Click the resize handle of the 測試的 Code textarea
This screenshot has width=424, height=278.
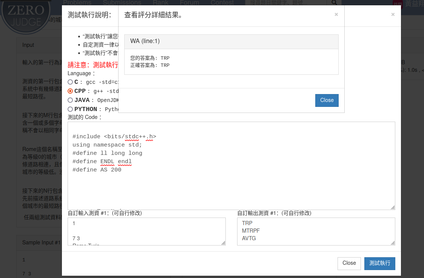pos(393,207)
